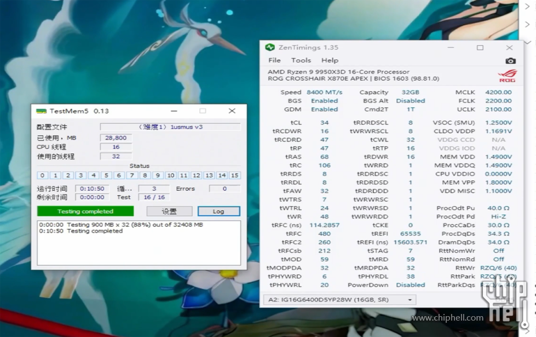Click the tRC value 106
The image size is (536, 337).
tap(325, 165)
